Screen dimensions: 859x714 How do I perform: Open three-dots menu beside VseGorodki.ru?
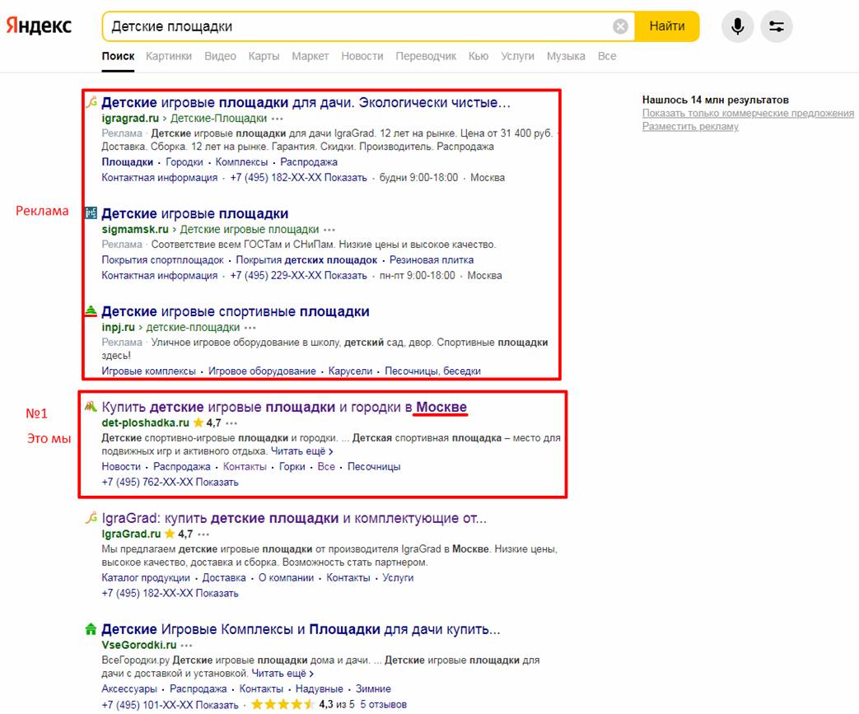coord(189,646)
